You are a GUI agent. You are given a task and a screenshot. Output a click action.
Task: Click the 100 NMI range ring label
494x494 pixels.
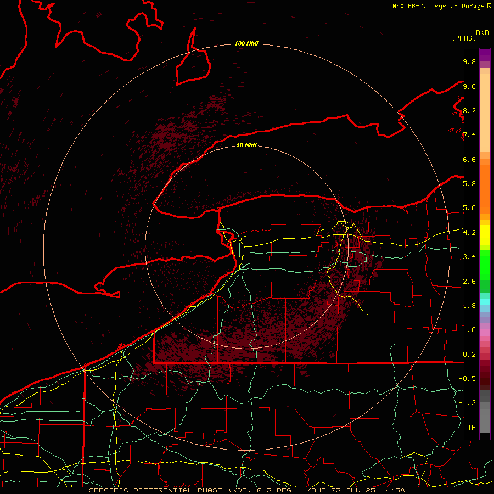[246, 43]
